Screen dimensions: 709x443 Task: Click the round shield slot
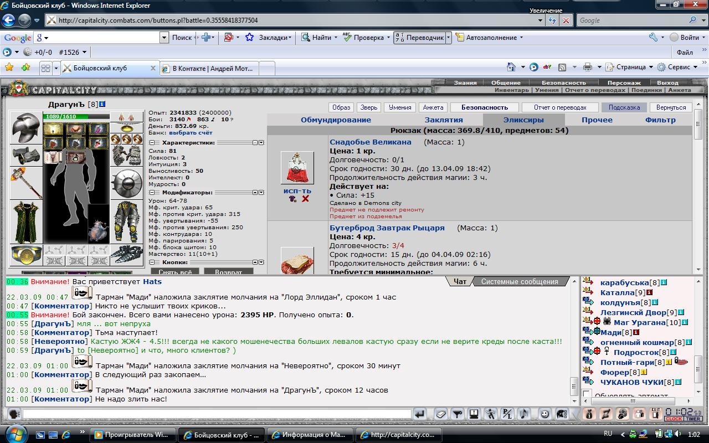[x=126, y=183]
